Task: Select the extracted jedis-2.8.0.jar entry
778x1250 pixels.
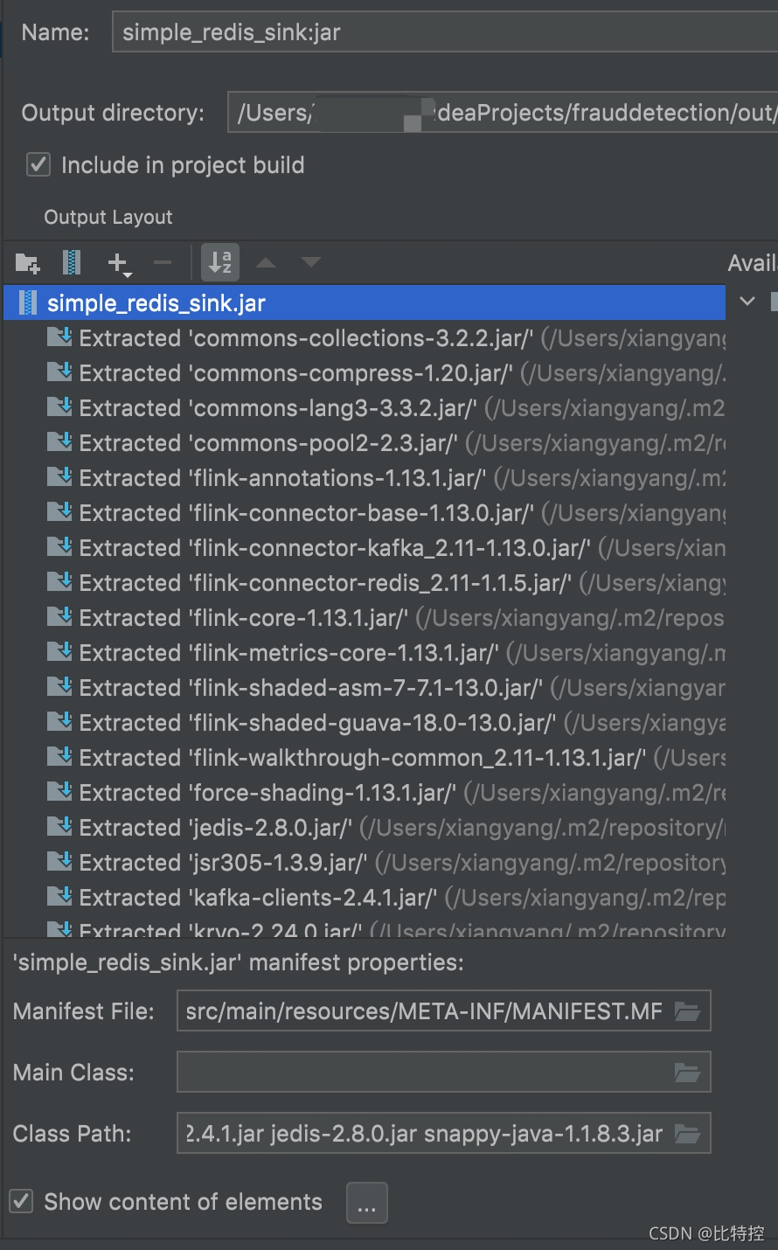Action: coord(365,827)
